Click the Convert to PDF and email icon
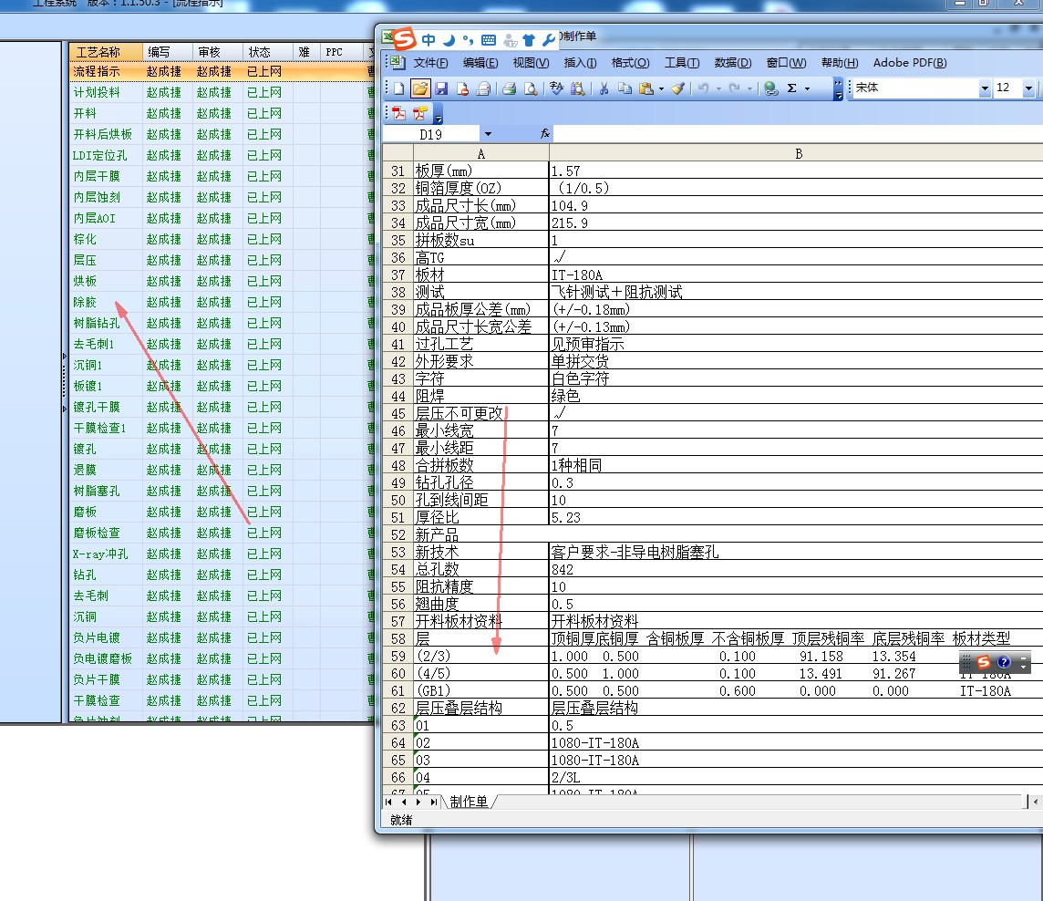 pos(419,113)
